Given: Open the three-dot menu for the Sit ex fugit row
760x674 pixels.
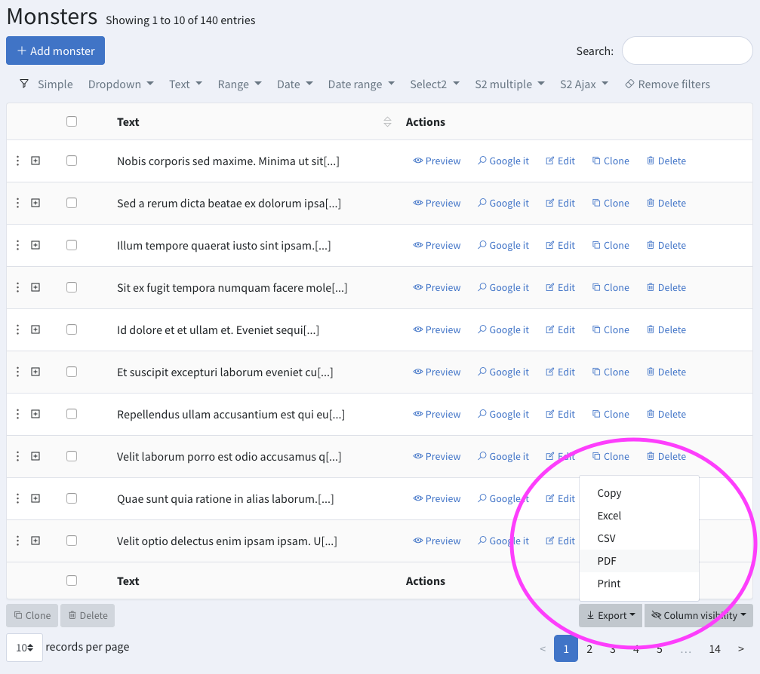Looking at the screenshot, I should pyautogui.click(x=18, y=287).
